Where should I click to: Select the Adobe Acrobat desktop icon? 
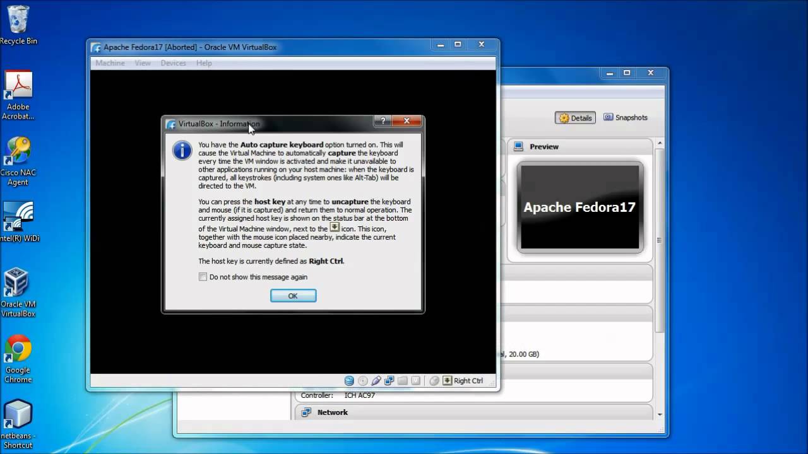[18, 96]
